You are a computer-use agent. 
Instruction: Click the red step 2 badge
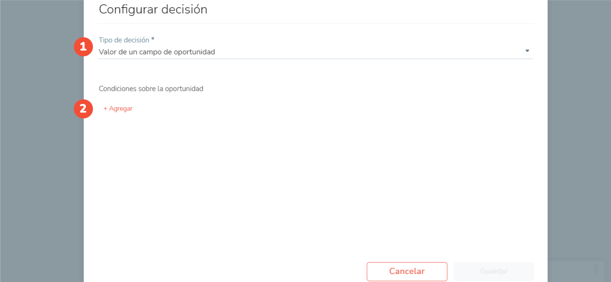83,109
